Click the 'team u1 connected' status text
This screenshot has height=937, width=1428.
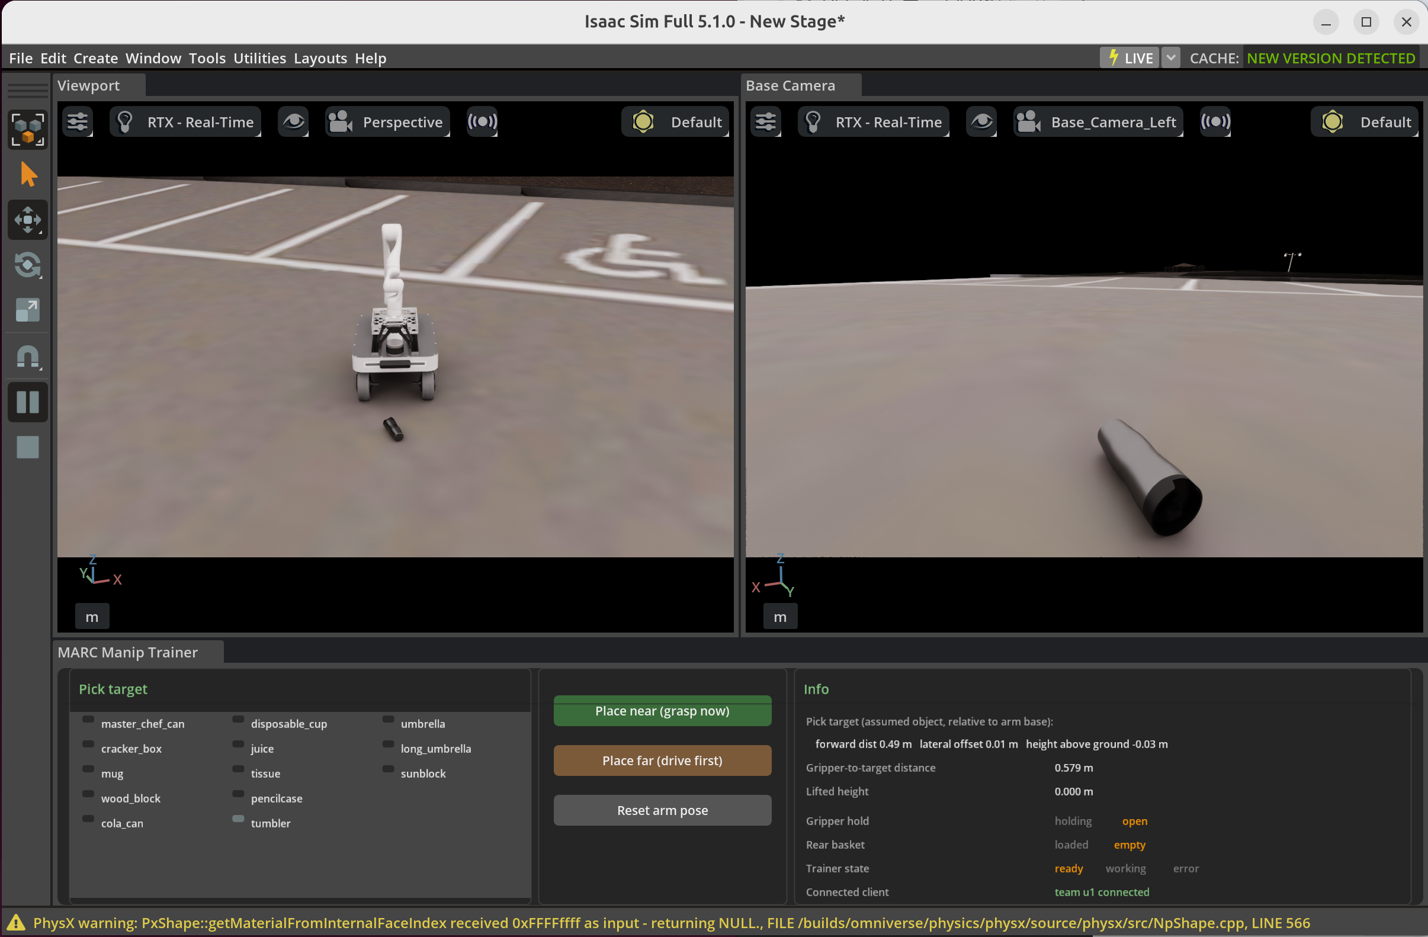(1102, 891)
